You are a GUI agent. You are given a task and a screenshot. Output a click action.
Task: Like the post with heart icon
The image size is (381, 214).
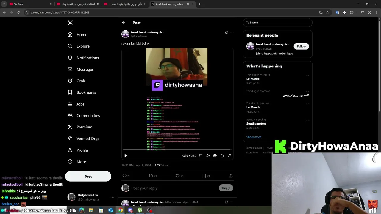(x=177, y=176)
